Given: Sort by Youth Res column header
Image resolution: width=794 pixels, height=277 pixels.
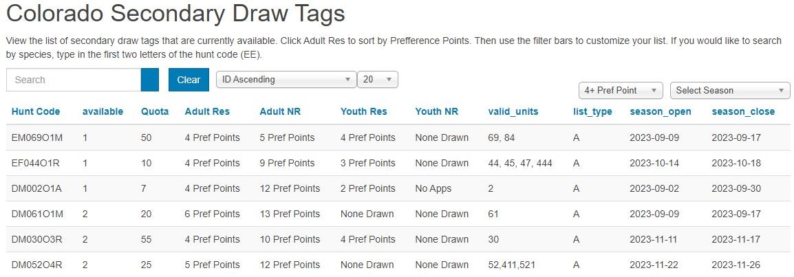Looking at the screenshot, I should [363, 112].
